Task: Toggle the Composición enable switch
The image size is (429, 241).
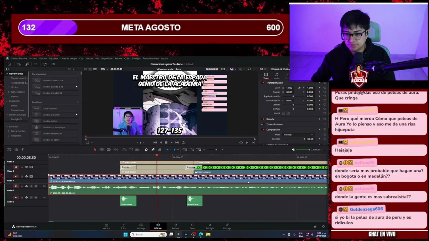Action: 263,130
